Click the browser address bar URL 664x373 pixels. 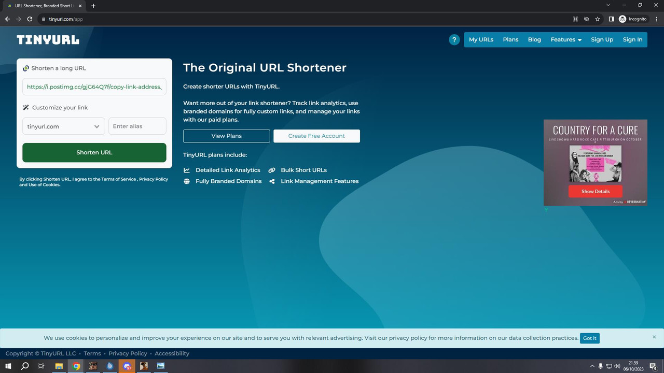(x=66, y=19)
